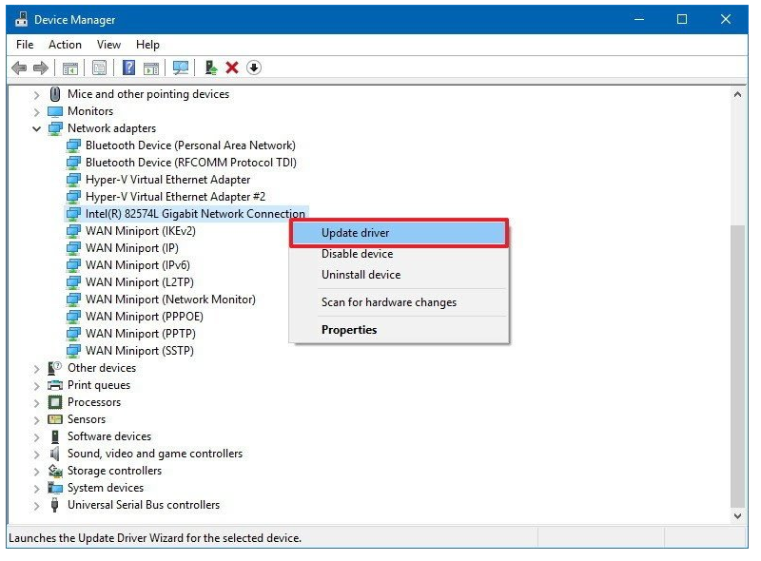Image resolution: width=761 pixels, height=561 pixels.
Task: Click the Mice and other pointing devices icon
Action: (55, 94)
